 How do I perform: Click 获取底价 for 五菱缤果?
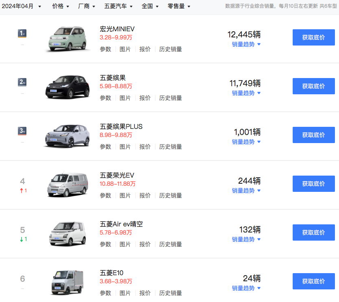pos(314,86)
